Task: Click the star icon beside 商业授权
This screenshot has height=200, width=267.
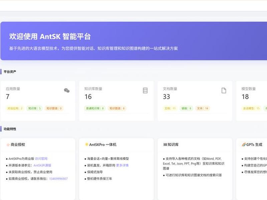Action: [8, 145]
